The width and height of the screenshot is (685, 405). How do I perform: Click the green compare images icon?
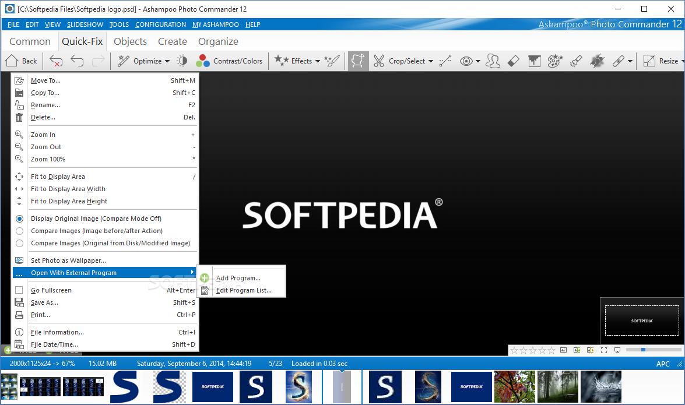[x=577, y=350]
